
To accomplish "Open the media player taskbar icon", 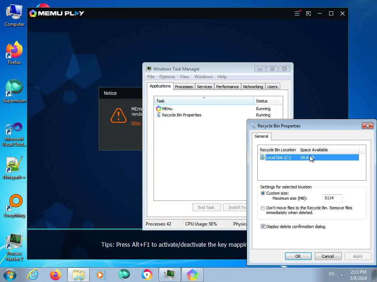I will [x=101, y=275].
